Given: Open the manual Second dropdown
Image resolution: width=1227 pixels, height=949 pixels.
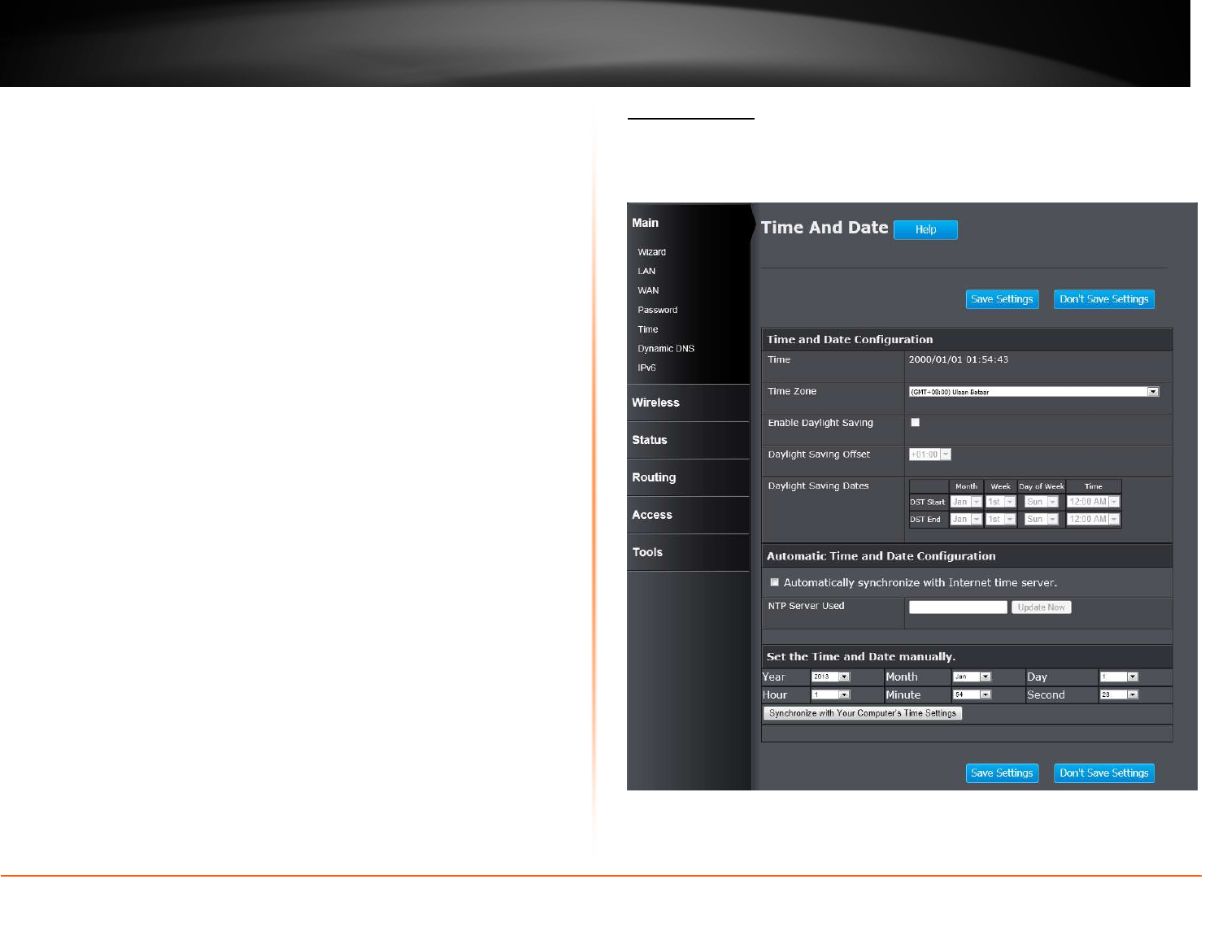Looking at the screenshot, I should 1119,694.
